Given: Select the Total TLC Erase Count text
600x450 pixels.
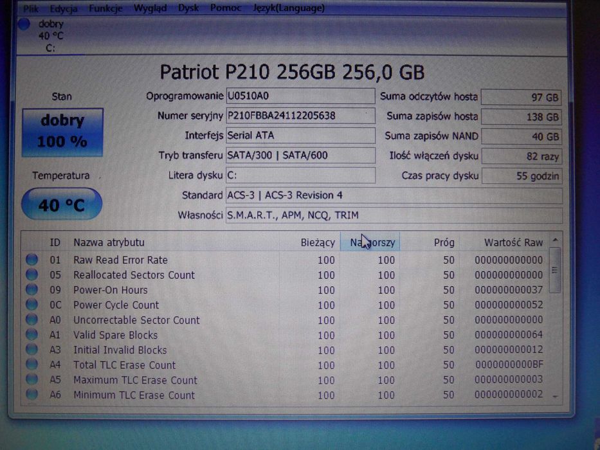Looking at the screenshot, I should [x=124, y=364].
